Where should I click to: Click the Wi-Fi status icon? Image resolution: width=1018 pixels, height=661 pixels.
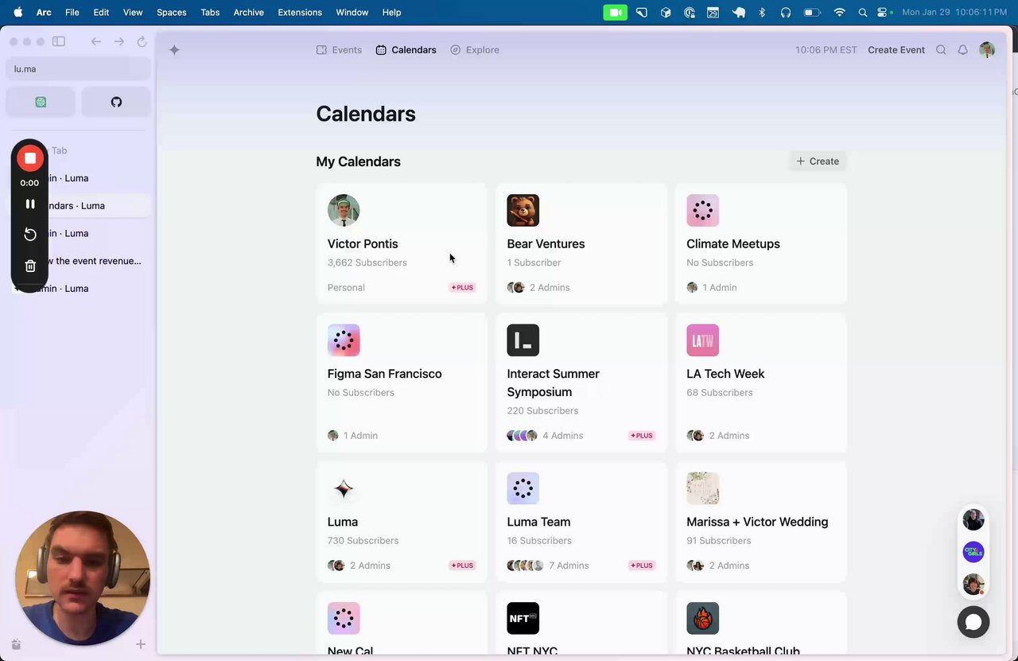pyautogui.click(x=839, y=12)
